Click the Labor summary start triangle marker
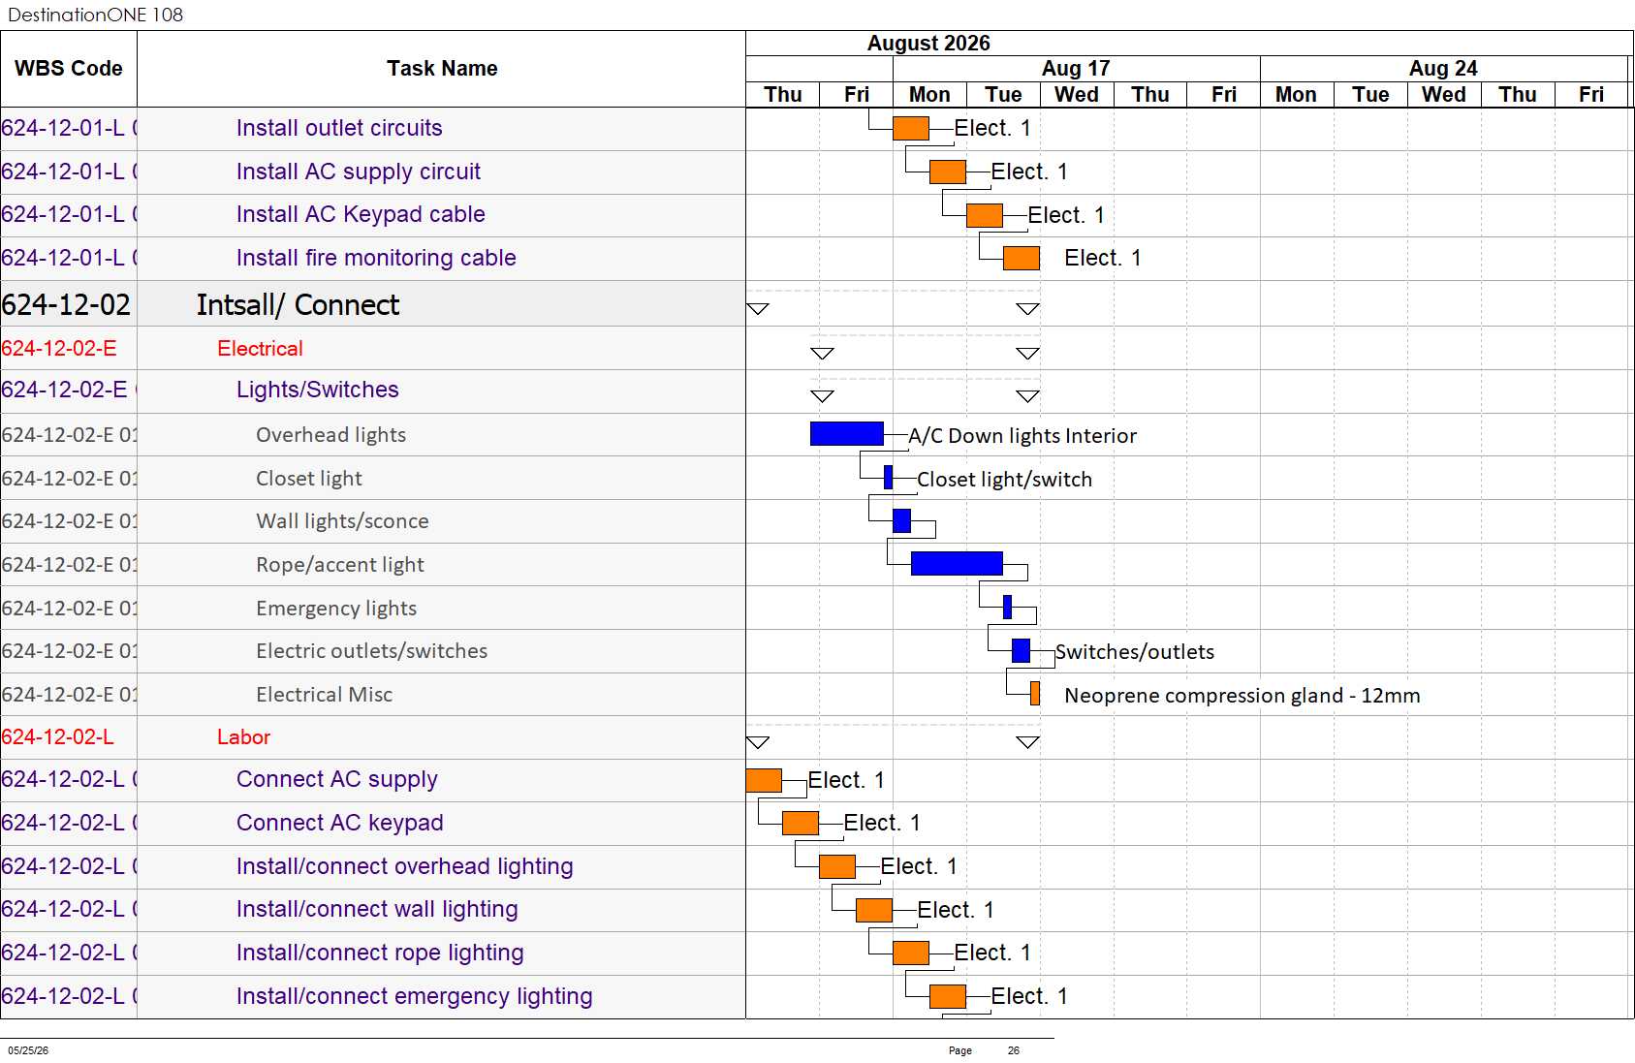This screenshot has width=1635, height=1063. [758, 743]
